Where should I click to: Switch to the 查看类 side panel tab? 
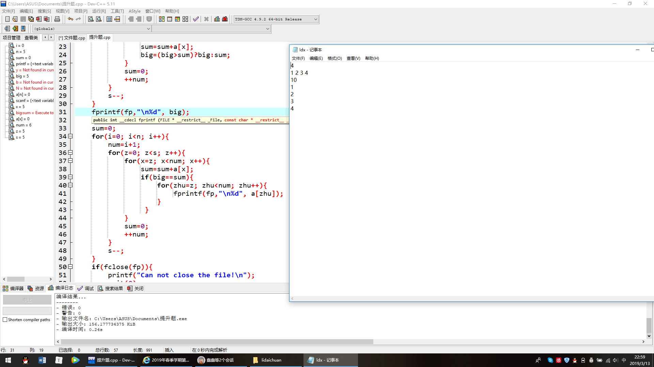pos(31,38)
